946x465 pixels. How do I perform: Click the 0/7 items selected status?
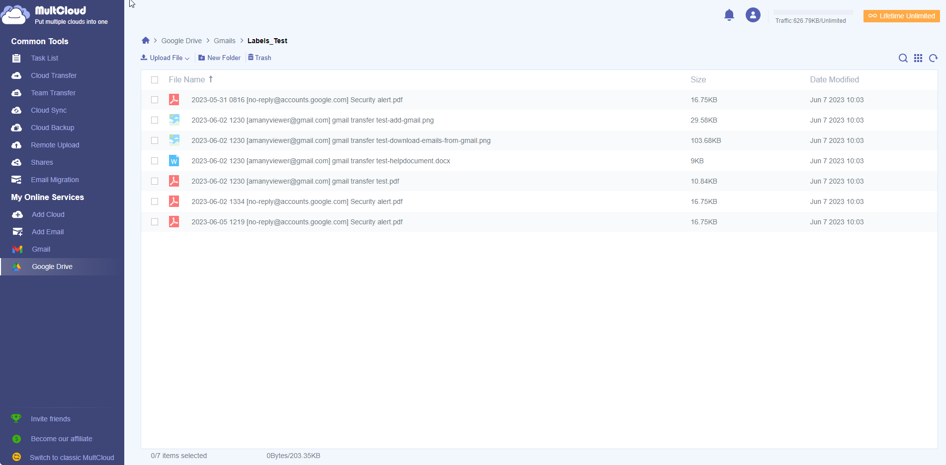179,456
